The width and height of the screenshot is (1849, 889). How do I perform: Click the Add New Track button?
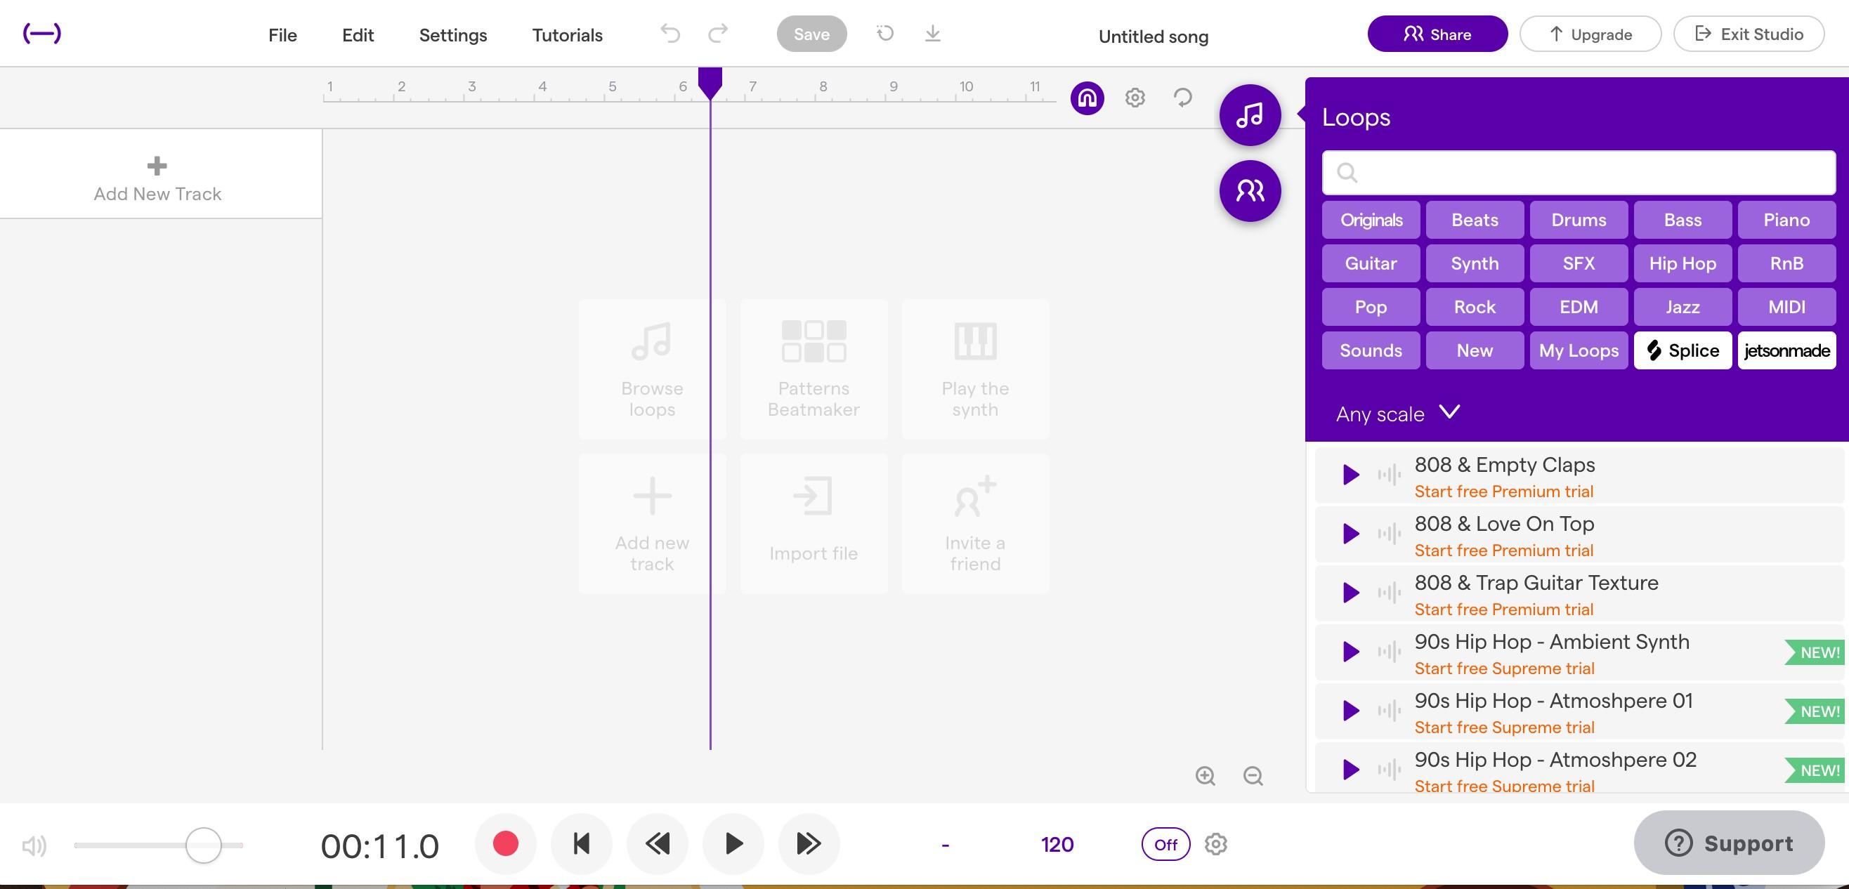click(157, 178)
